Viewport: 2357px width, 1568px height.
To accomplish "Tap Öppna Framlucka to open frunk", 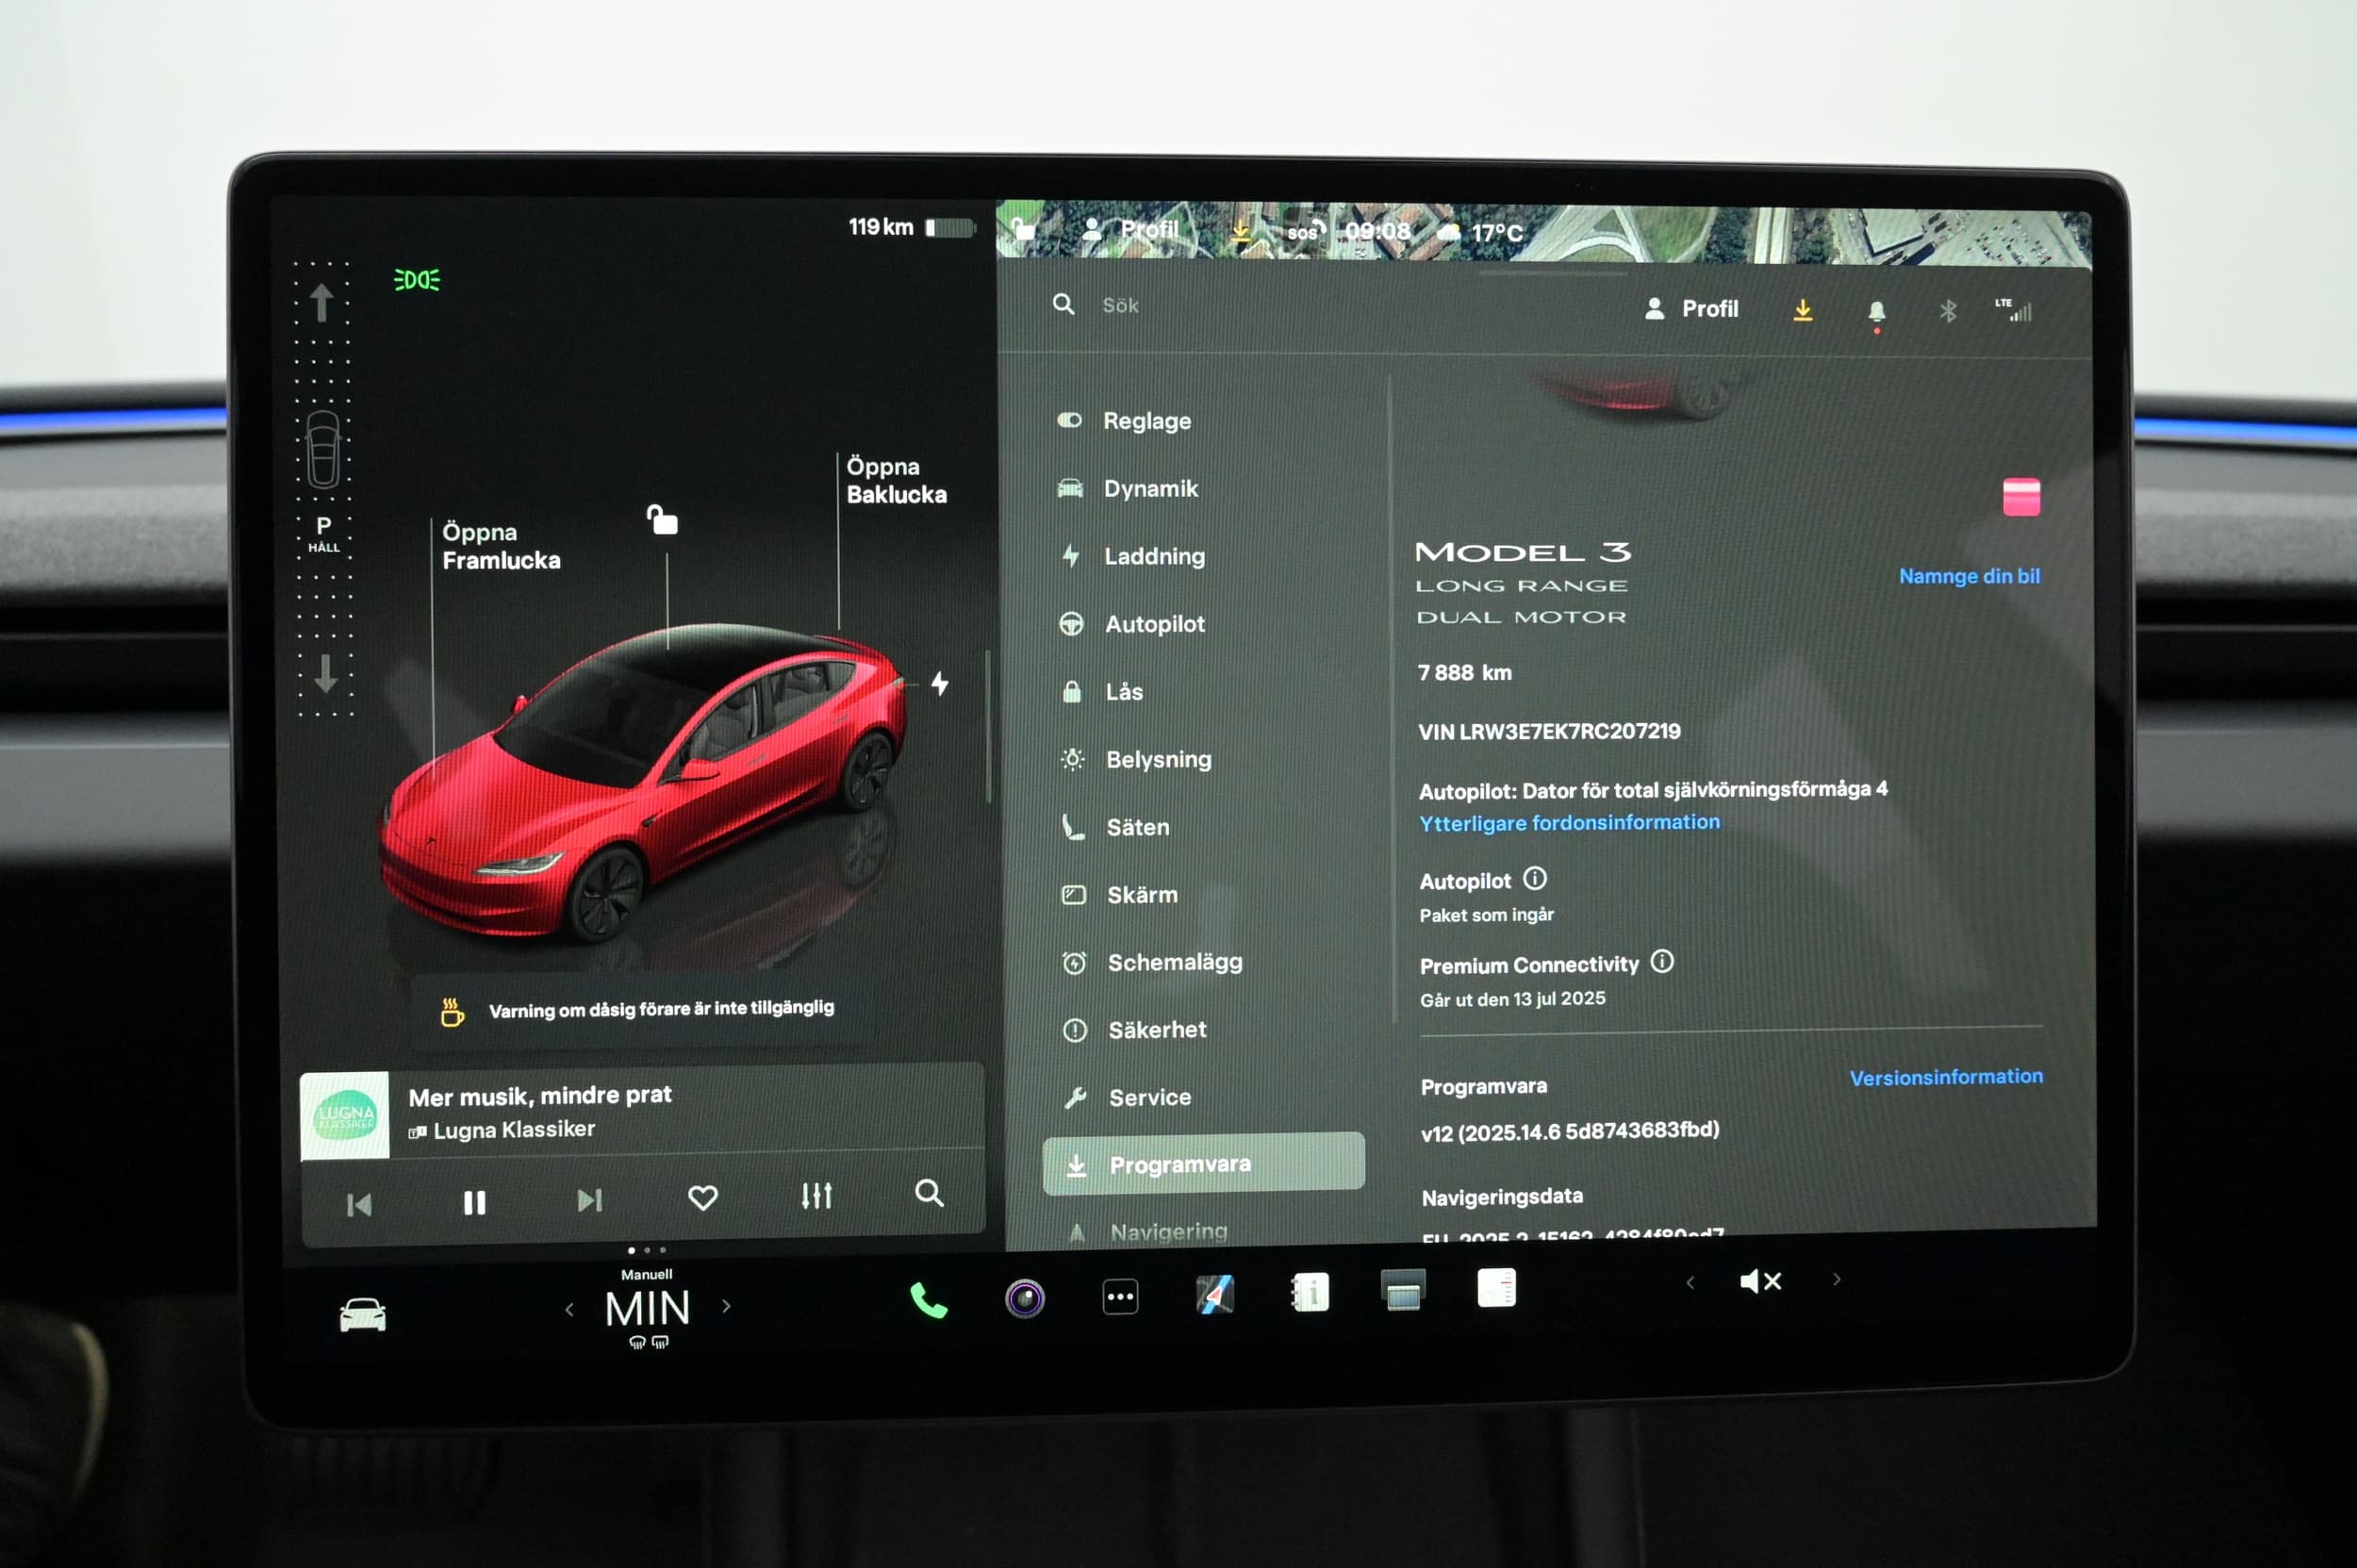I will pyautogui.click(x=501, y=546).
